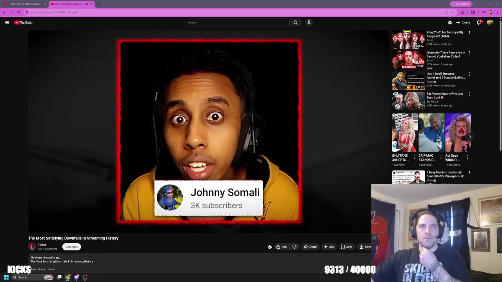
Task: Open the side panel search icon in Chrome toolbar
Action: click(x=473, y=12)
